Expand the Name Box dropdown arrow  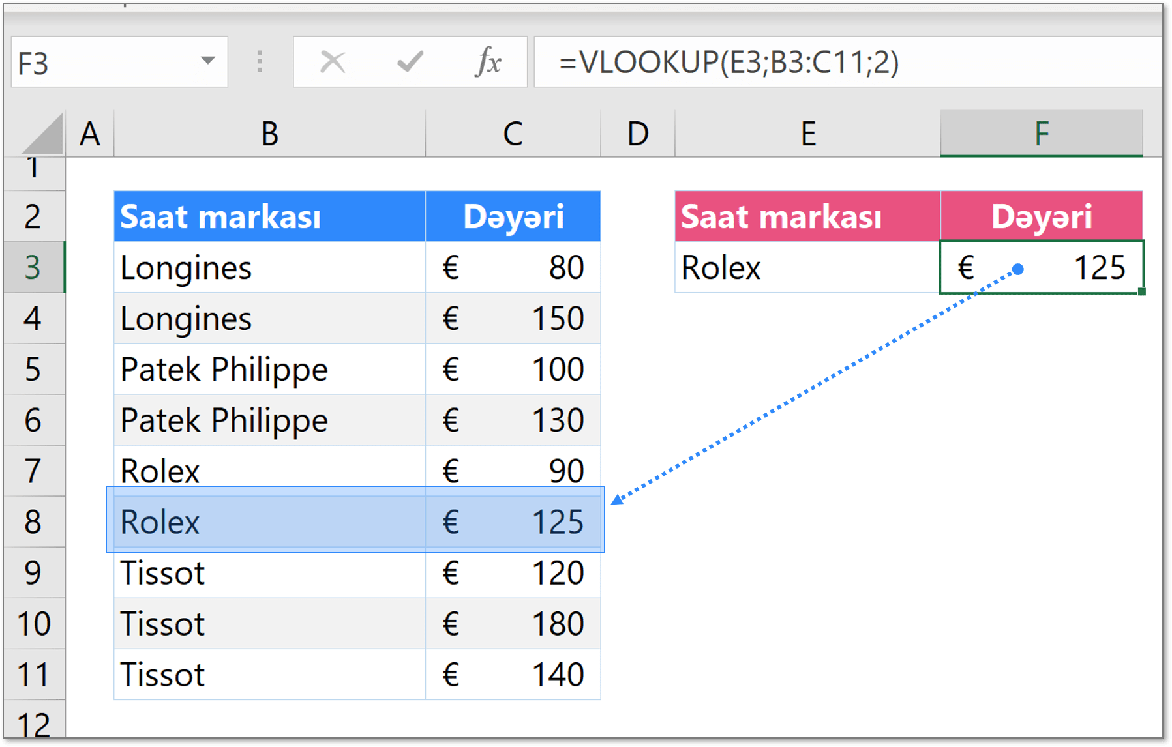coord(208,61)
